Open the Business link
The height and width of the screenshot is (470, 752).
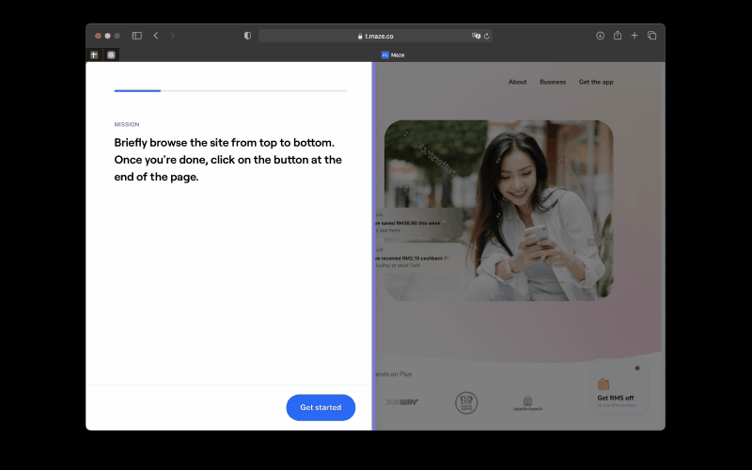(x=553, y=82)
